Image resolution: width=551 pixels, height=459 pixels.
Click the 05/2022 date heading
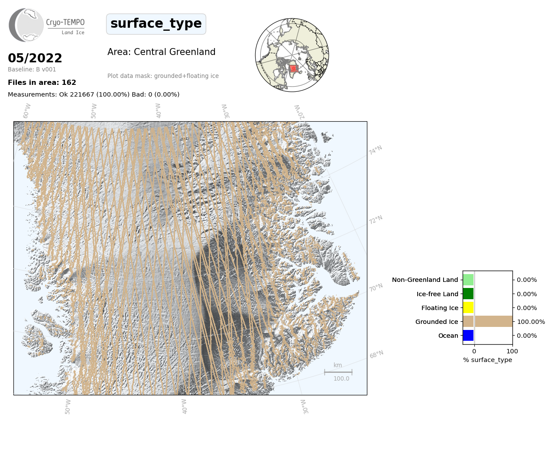pos(35,58)
